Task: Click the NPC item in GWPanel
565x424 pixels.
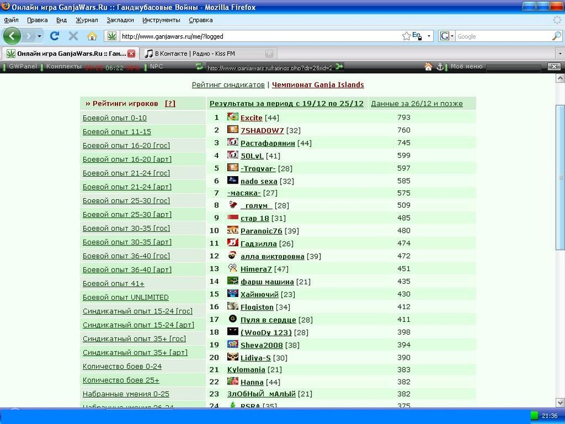Action: pyautogui.click(x=156, y=66)
